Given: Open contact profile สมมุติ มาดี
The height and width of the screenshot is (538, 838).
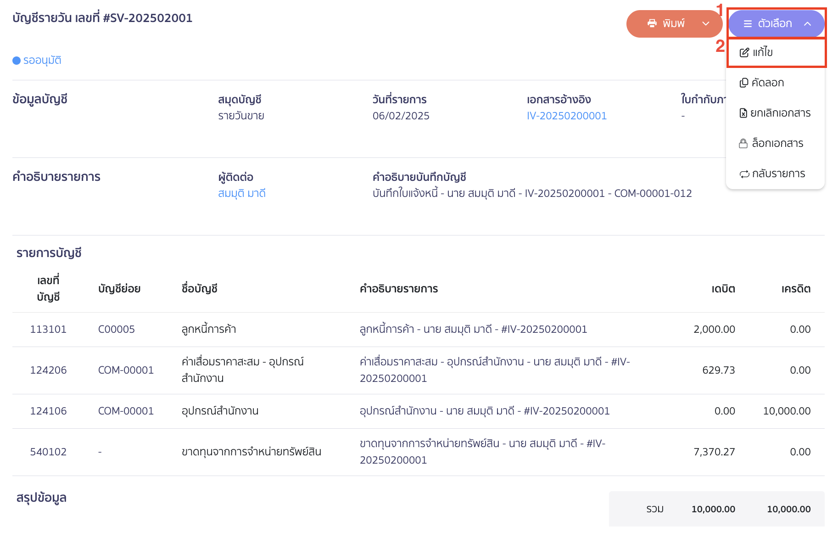Looking at the screenshot, I should 242,193.
